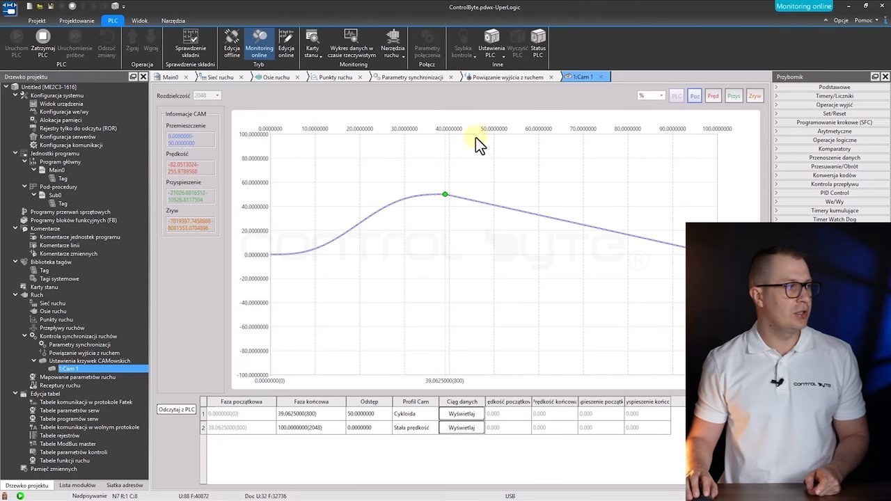Select Parametry synchronizacji in project tree
891x501 pixels.
(x=79, y=344)
